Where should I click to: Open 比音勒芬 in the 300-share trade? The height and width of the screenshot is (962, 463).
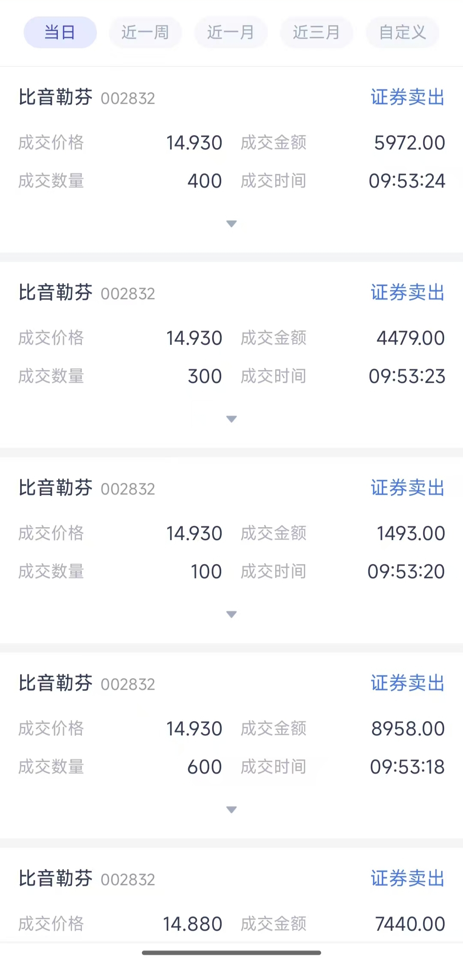(56, 293)
